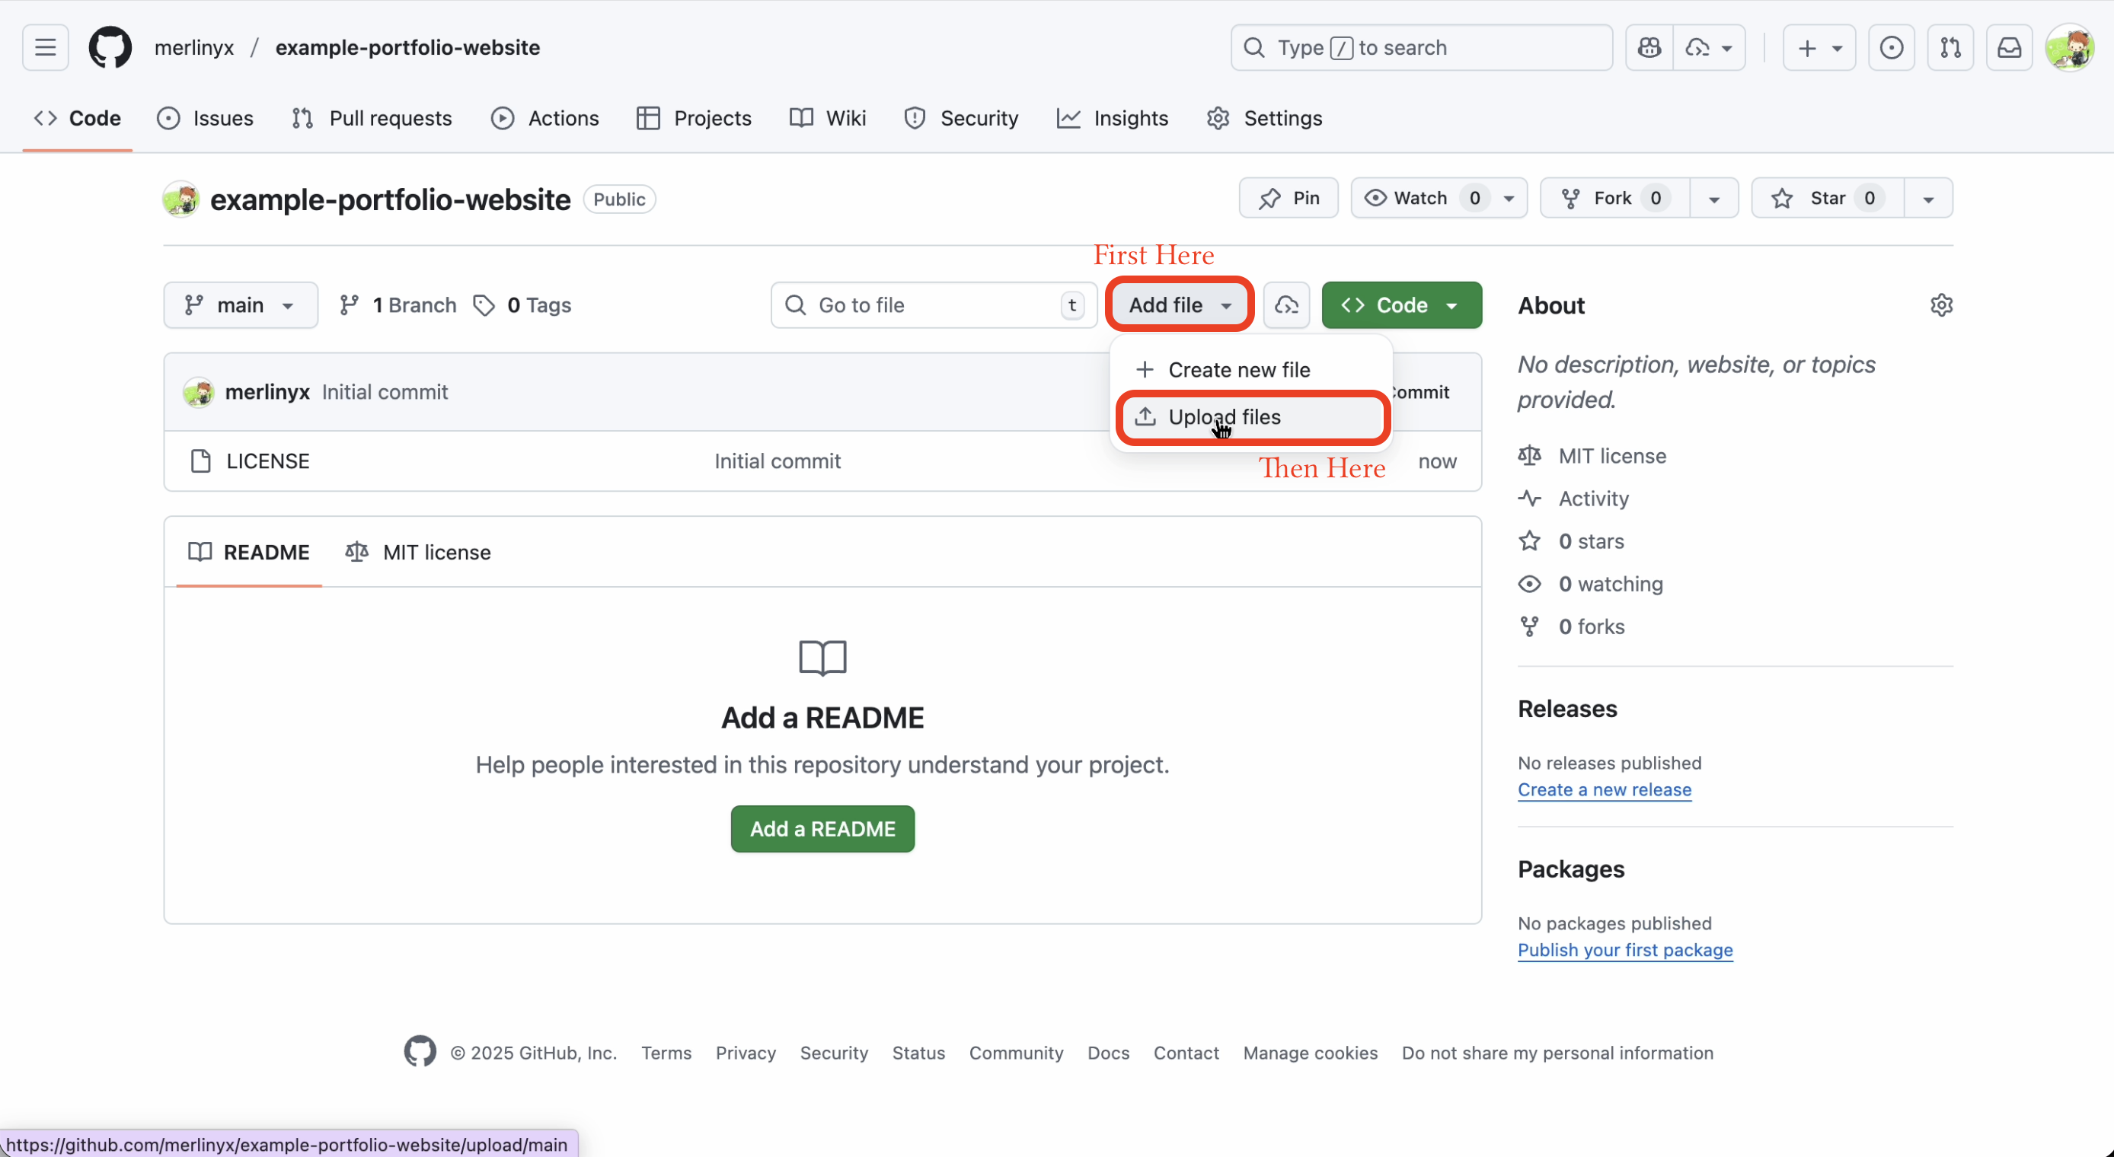Open the Issues tab
The image size is (2114, 1157).
(x=205, y=118)
